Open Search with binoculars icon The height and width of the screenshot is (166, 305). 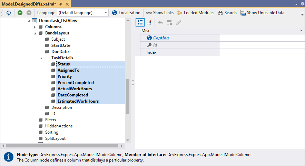[x=227, y=13]
